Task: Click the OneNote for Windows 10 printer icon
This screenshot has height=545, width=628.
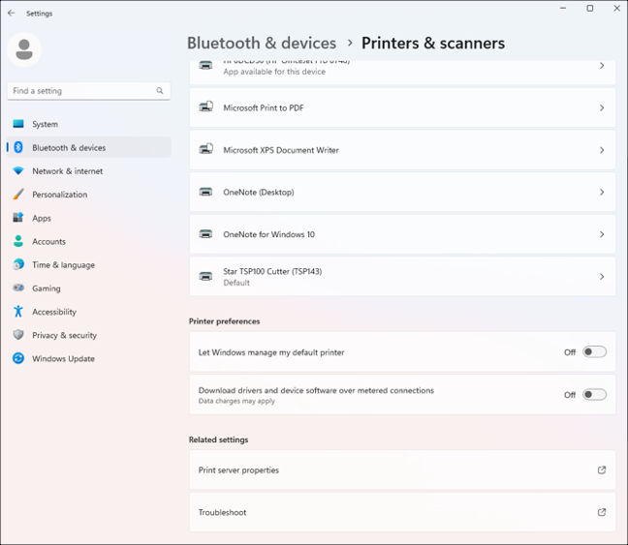Action: point(205,234)
